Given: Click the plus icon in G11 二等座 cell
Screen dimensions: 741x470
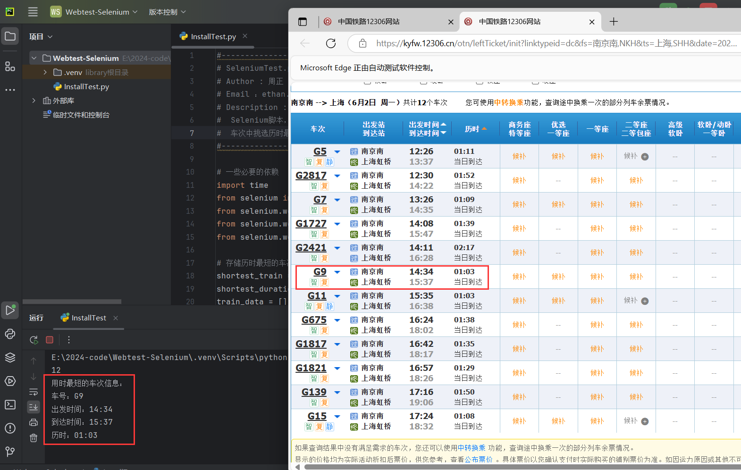Looking at the screenshot, I should pyautogui.click(x=645, y=301).
